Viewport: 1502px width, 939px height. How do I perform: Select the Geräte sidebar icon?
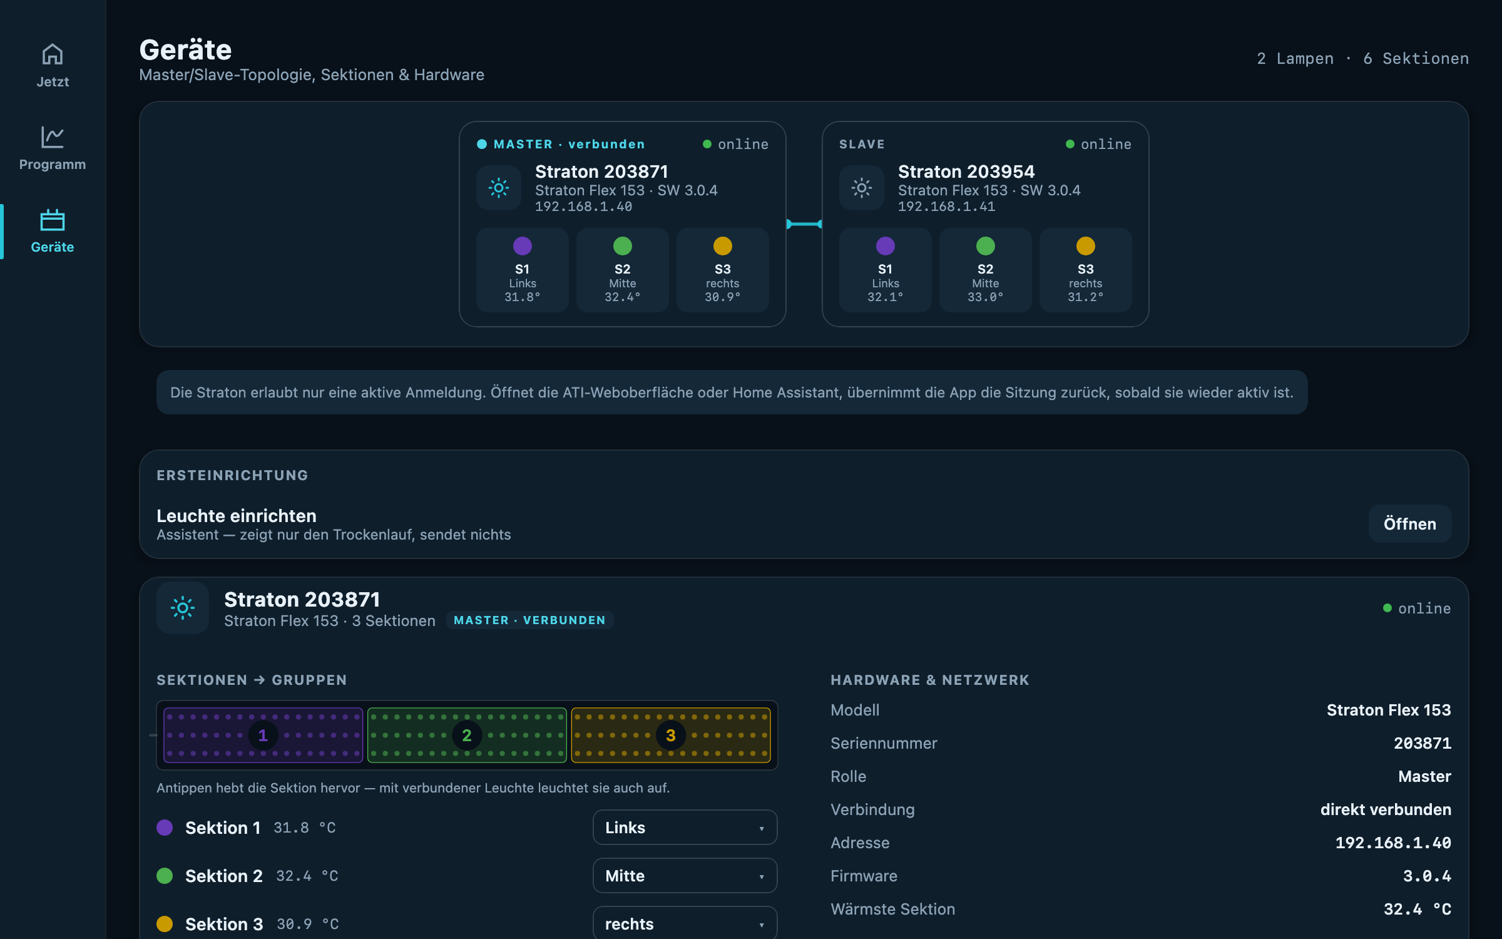click(53, 220)
